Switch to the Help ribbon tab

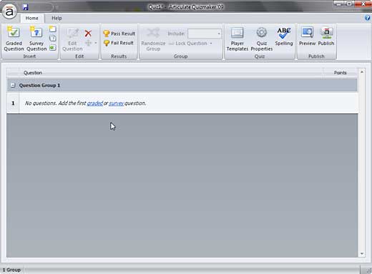(57, 18)
